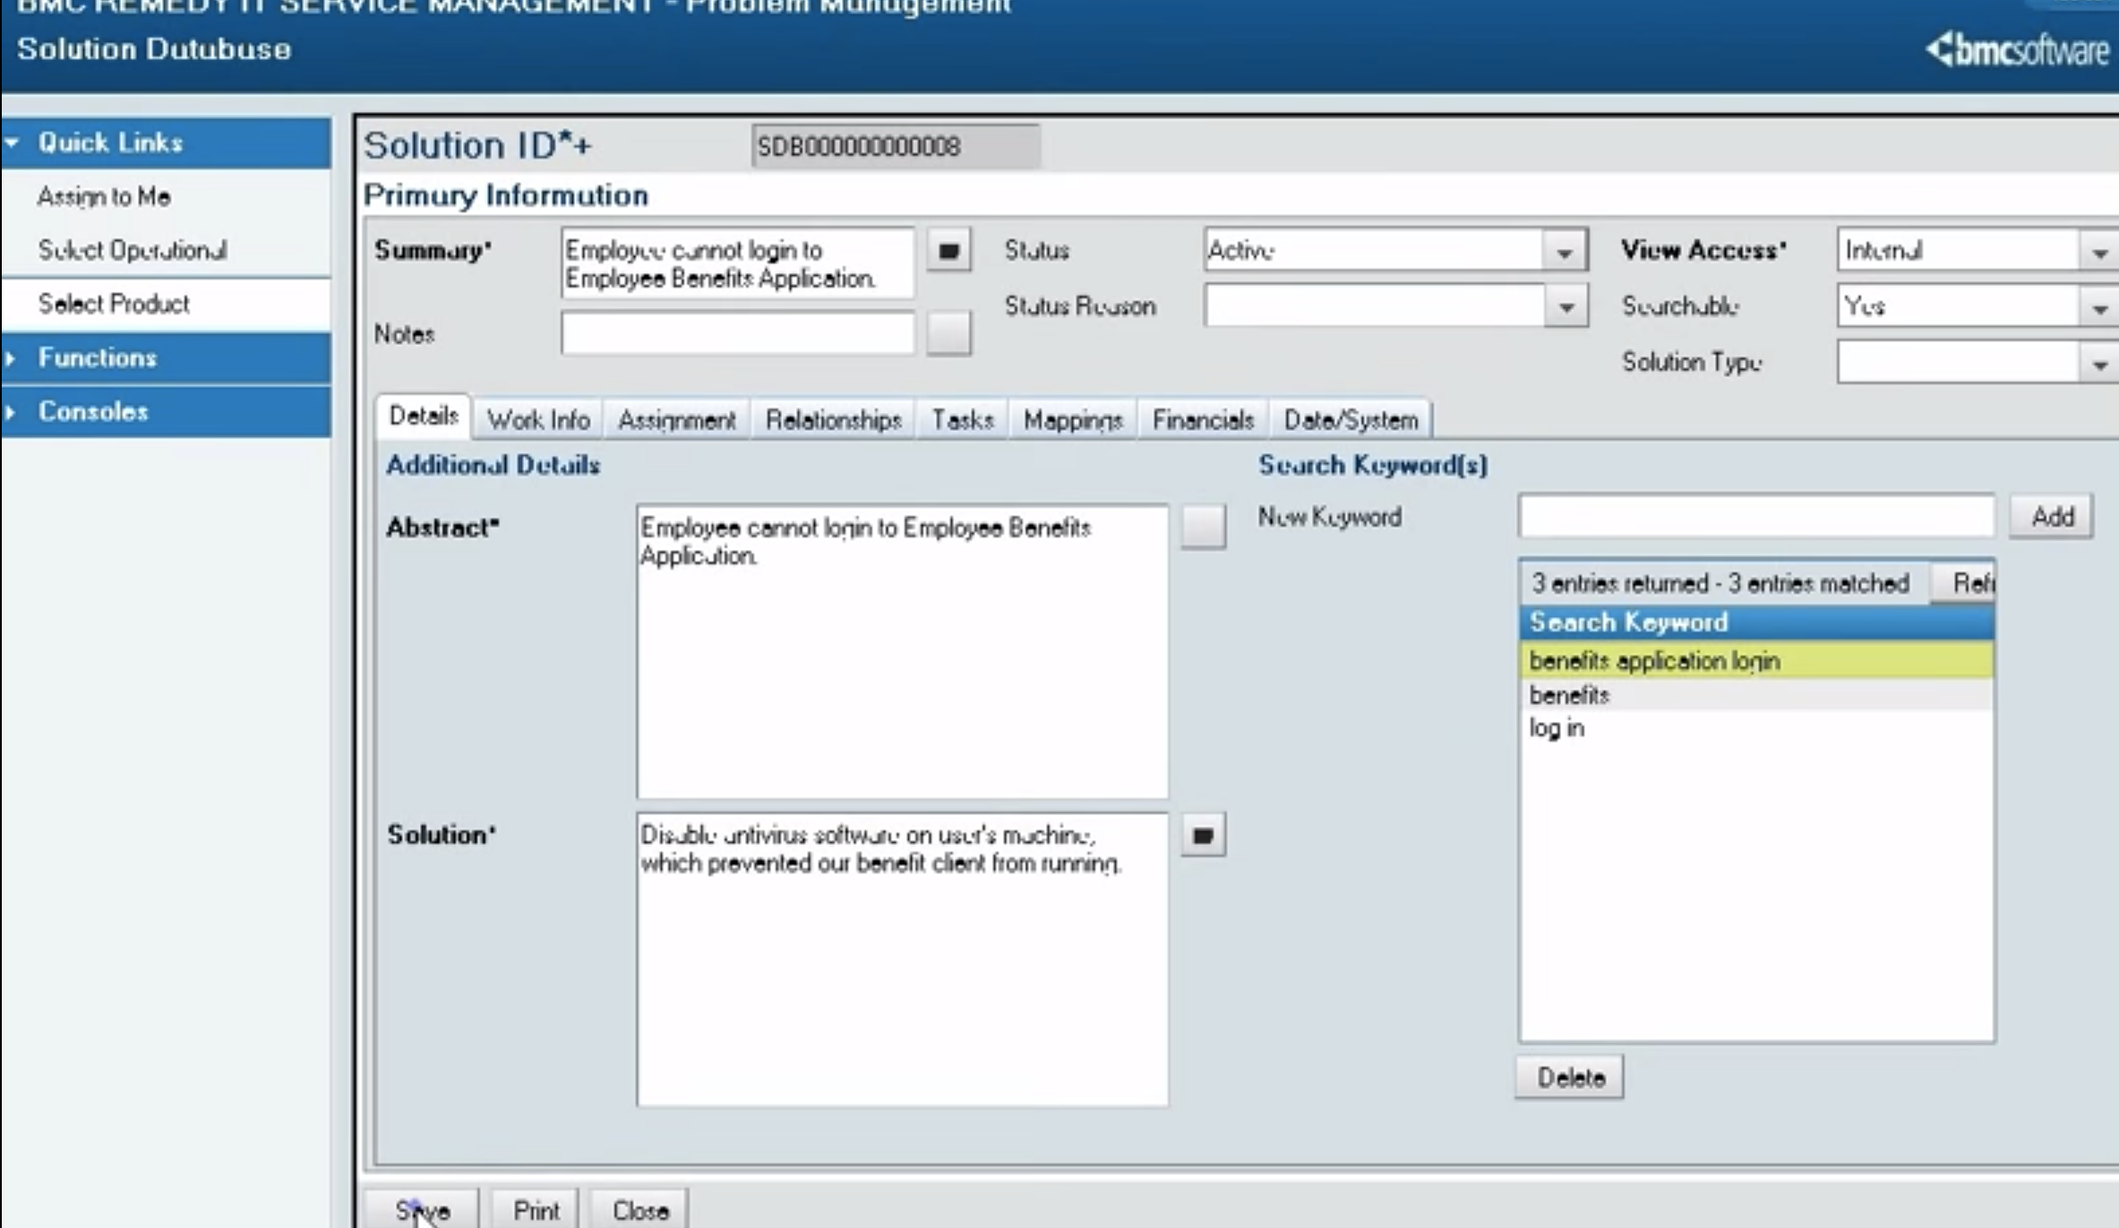Click the Notes field expand icon
Viewport: 2119px width, 1228px height.
[x=948, y=333]
